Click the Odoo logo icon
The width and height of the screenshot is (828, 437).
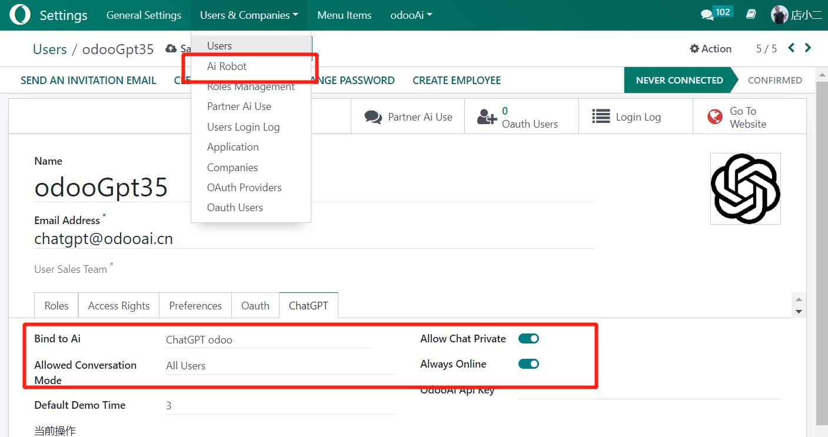[20, 15]
